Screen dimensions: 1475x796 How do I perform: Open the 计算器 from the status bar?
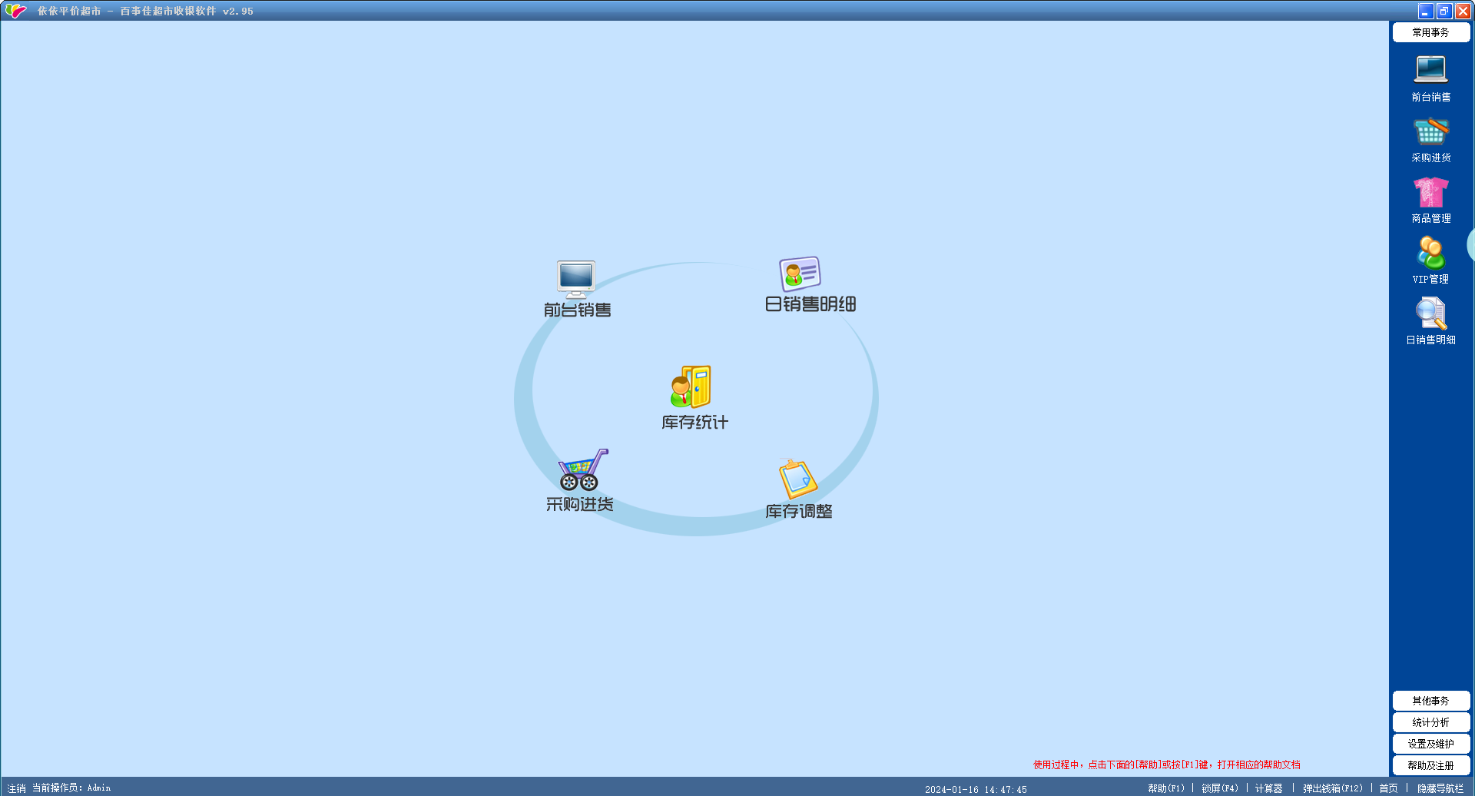1269,788
